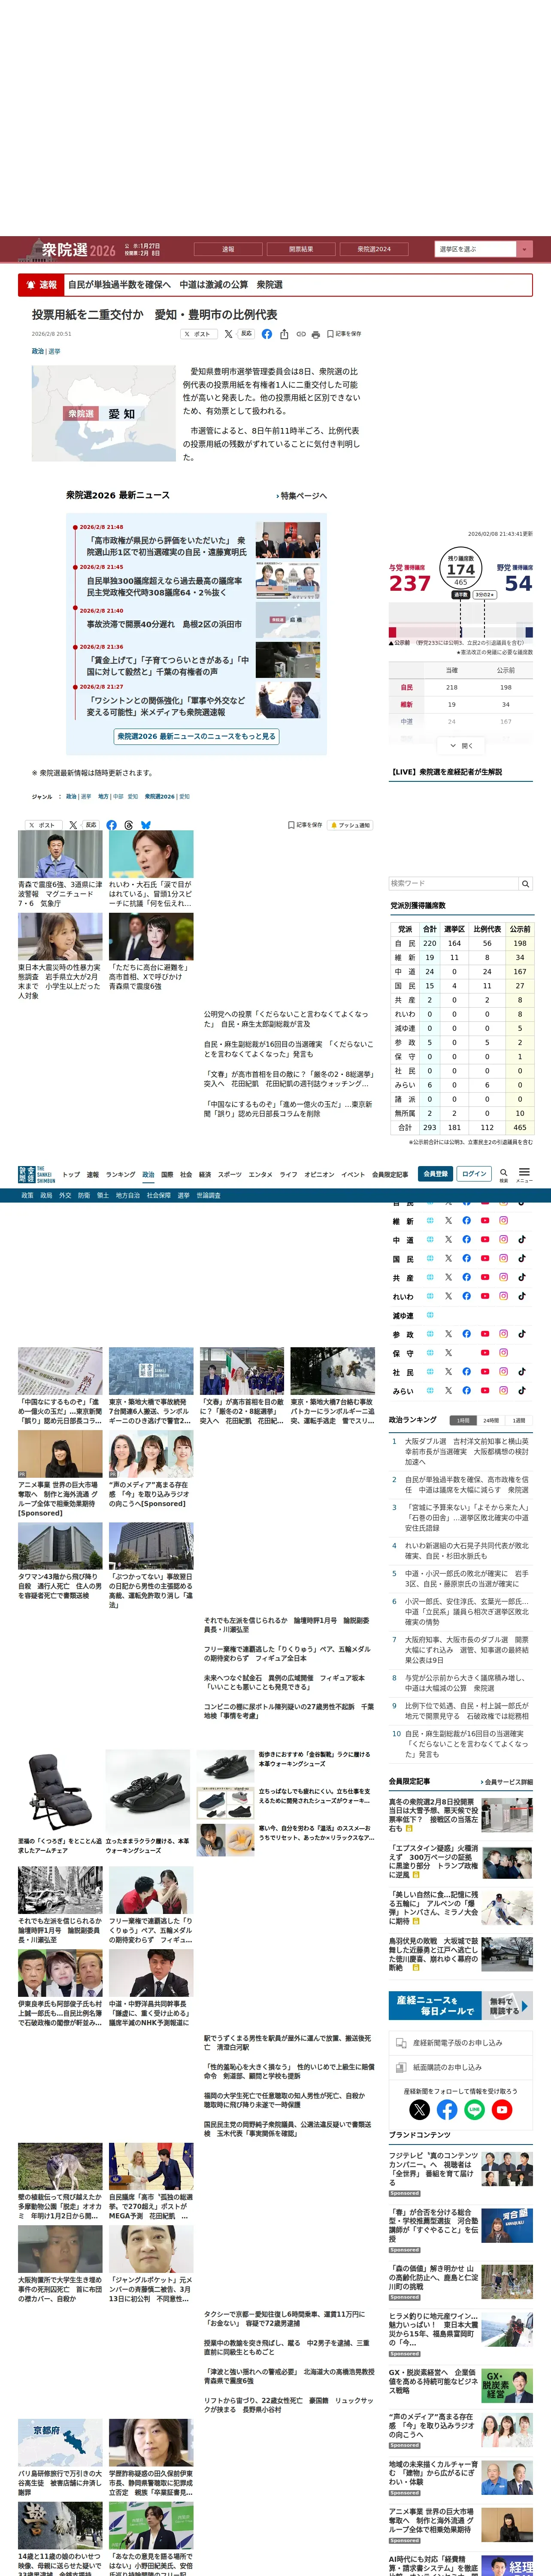551x2576 pixels.
Task: Select the 1時間 ranking tab
Action: tap(463, 1420)
